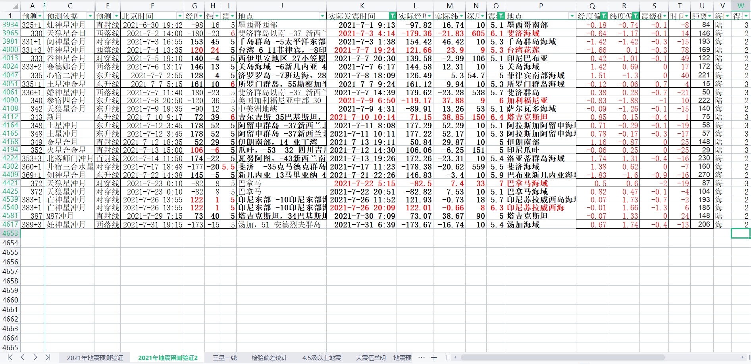
Task: Select the active cell W4653
Action: click(741, 233)
